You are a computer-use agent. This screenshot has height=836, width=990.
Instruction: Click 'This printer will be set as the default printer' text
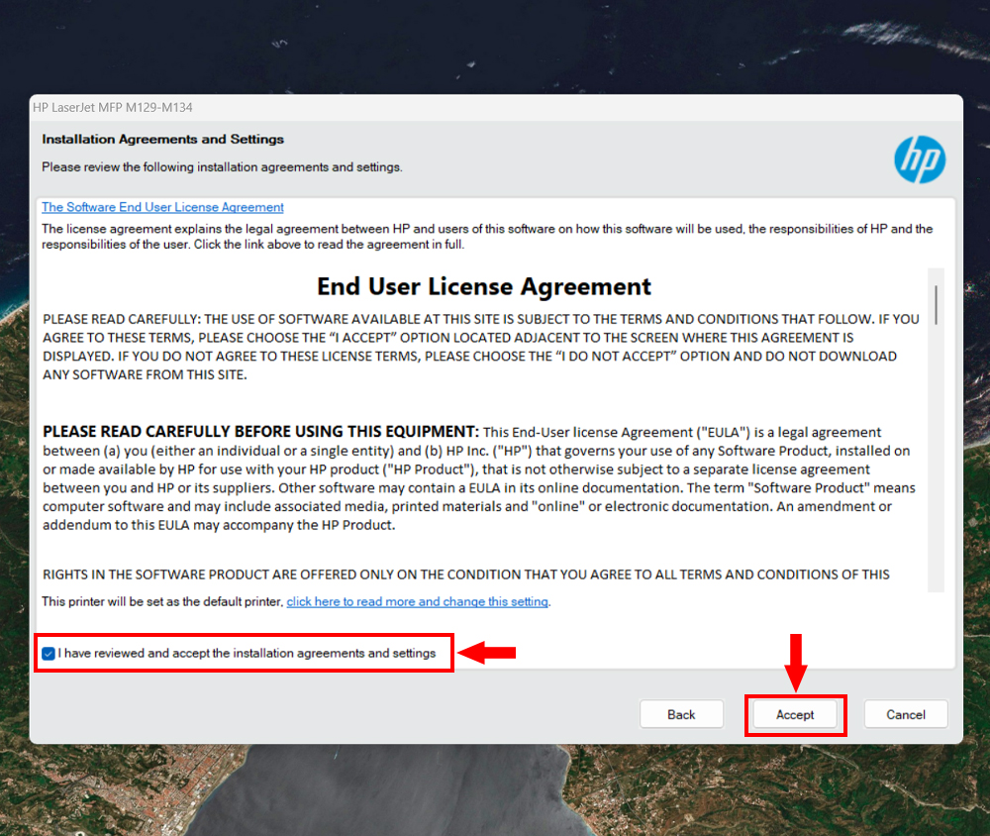(162, 601)
